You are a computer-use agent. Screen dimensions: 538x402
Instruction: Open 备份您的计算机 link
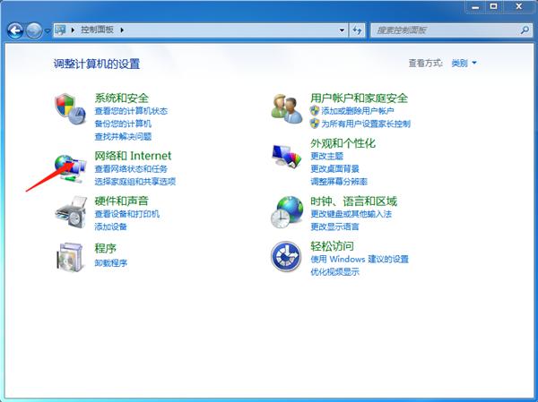tap(123, 124)
